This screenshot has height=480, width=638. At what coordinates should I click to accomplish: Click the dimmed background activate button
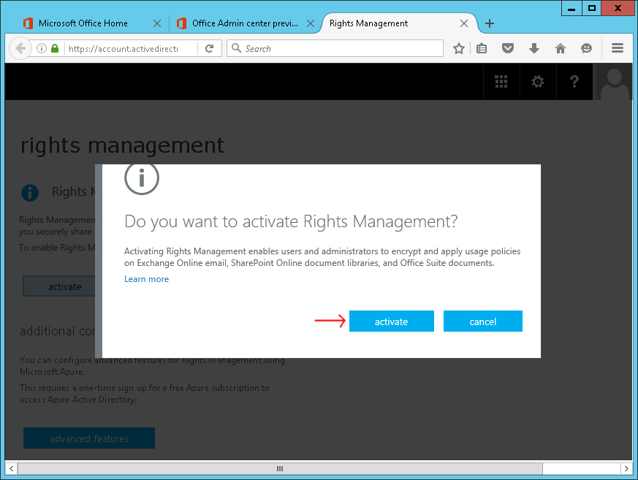59,286
